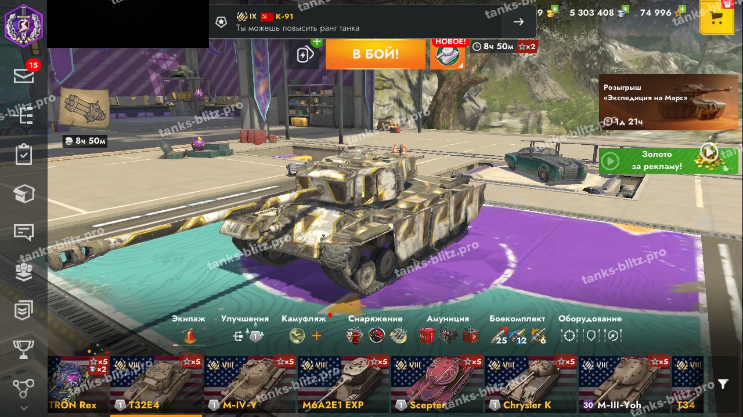Open the tech tree icon
This screenshot has height=417, width=743.
(x=24, y=388)
